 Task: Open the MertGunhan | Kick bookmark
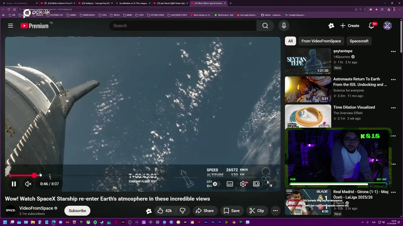coord(224,15)
